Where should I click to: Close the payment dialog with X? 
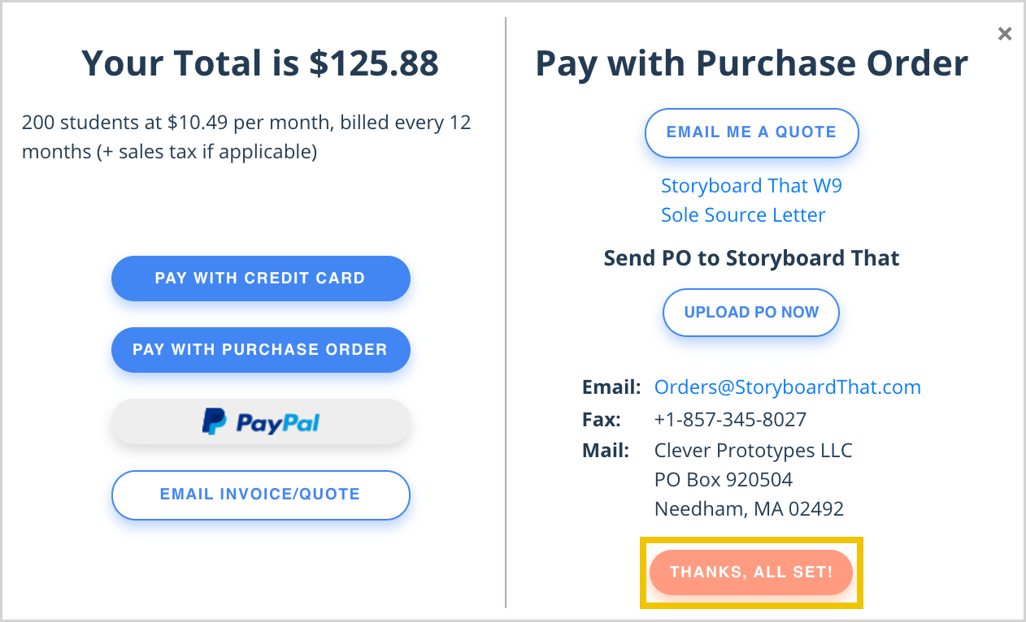click(1005, 34)
